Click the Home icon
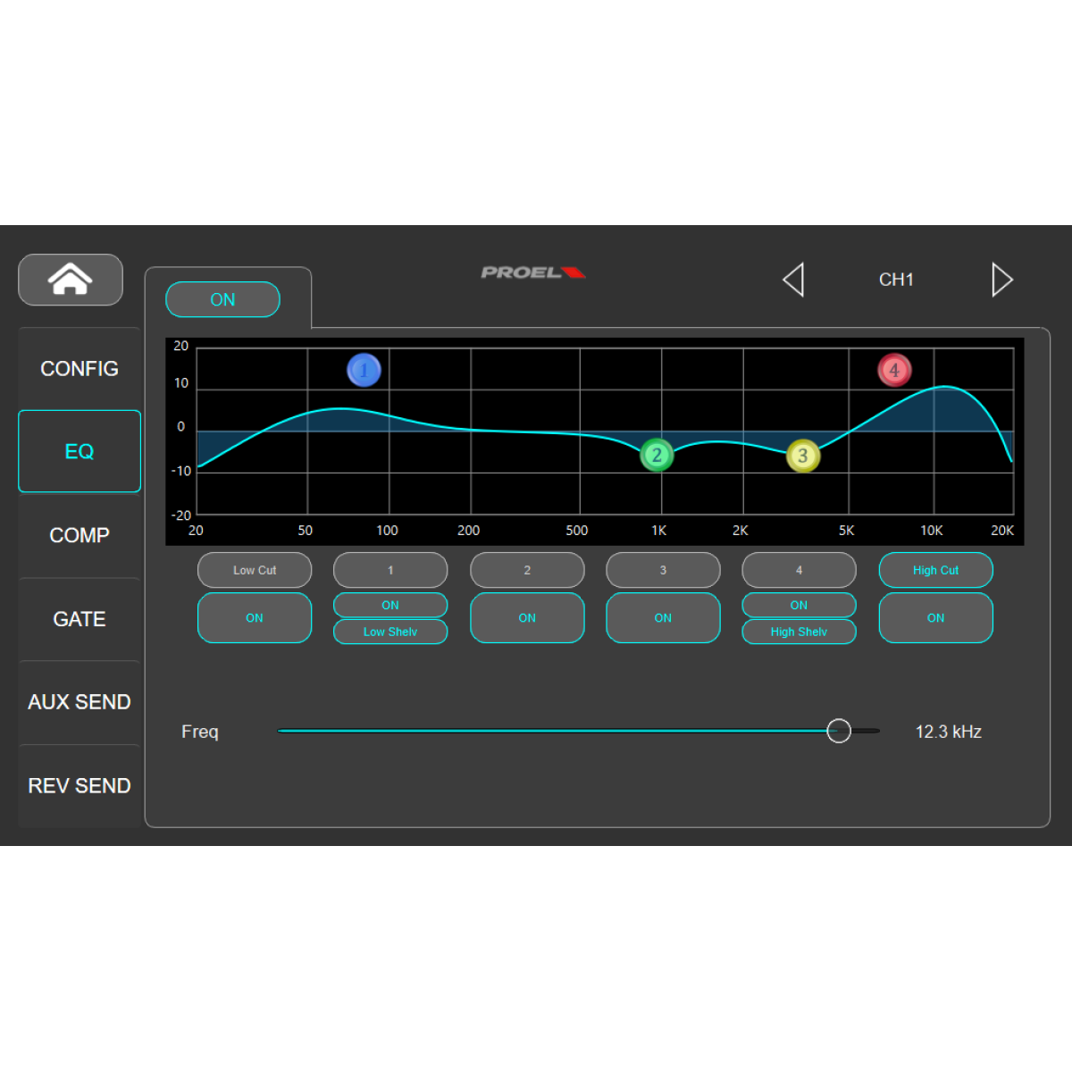 (x=70, y=280)
